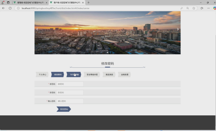Close the 管理端 browser tab
The height and width of the screenshot is (131, 216).
[46, 3]
